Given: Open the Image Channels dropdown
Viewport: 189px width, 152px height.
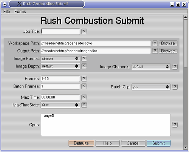Looking at the screenshot, I should (151, 67).
